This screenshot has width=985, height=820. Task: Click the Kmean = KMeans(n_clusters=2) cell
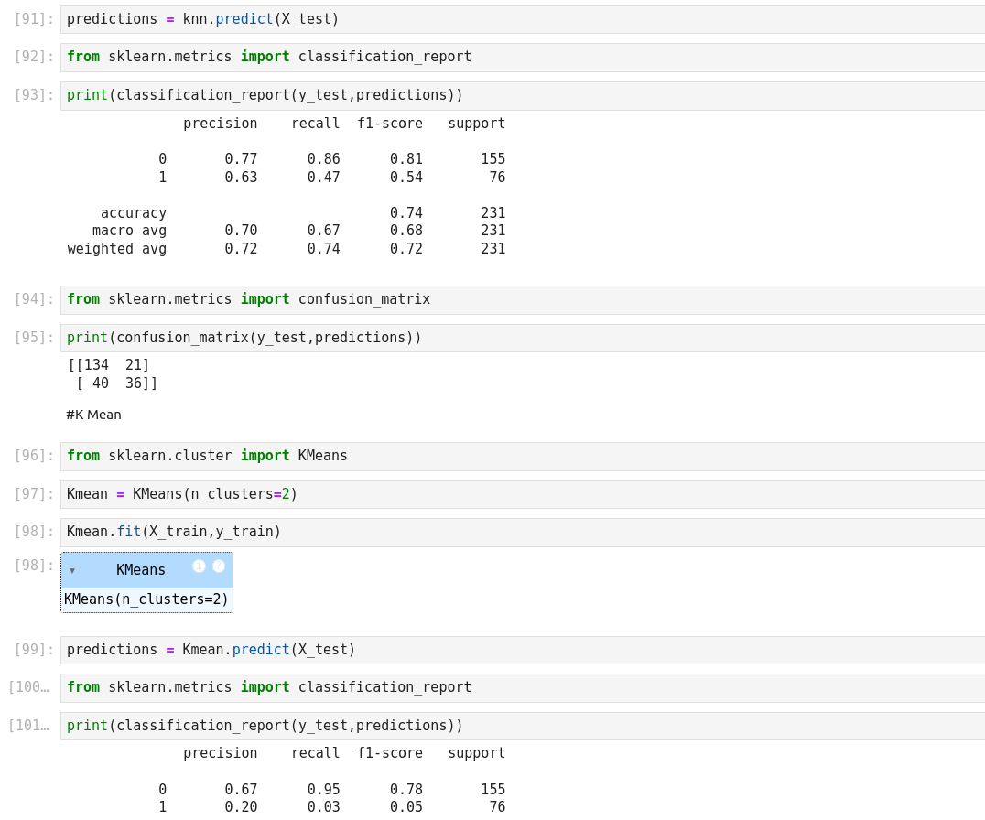pyautogui.click(x=522, y=494)
